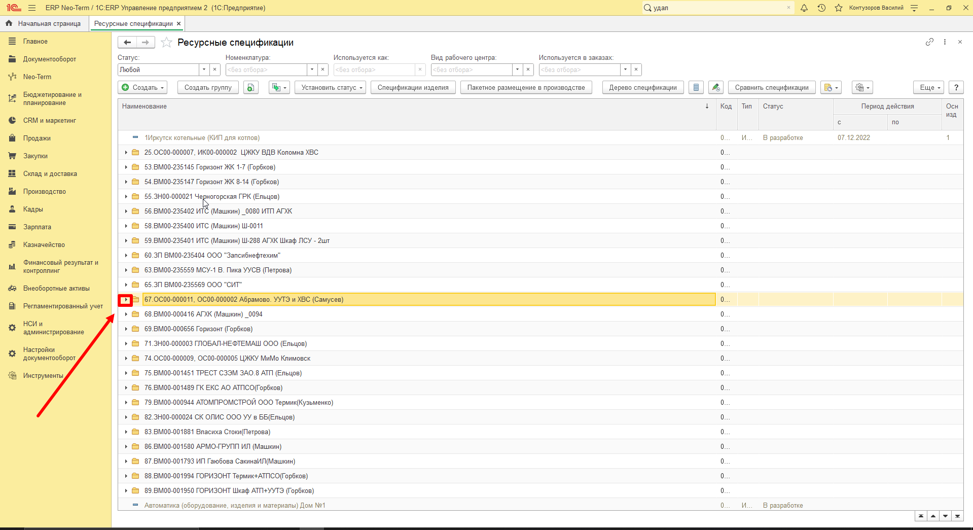973x530 pixels.
Task: Jump to the first list row button
Action: 921,516
